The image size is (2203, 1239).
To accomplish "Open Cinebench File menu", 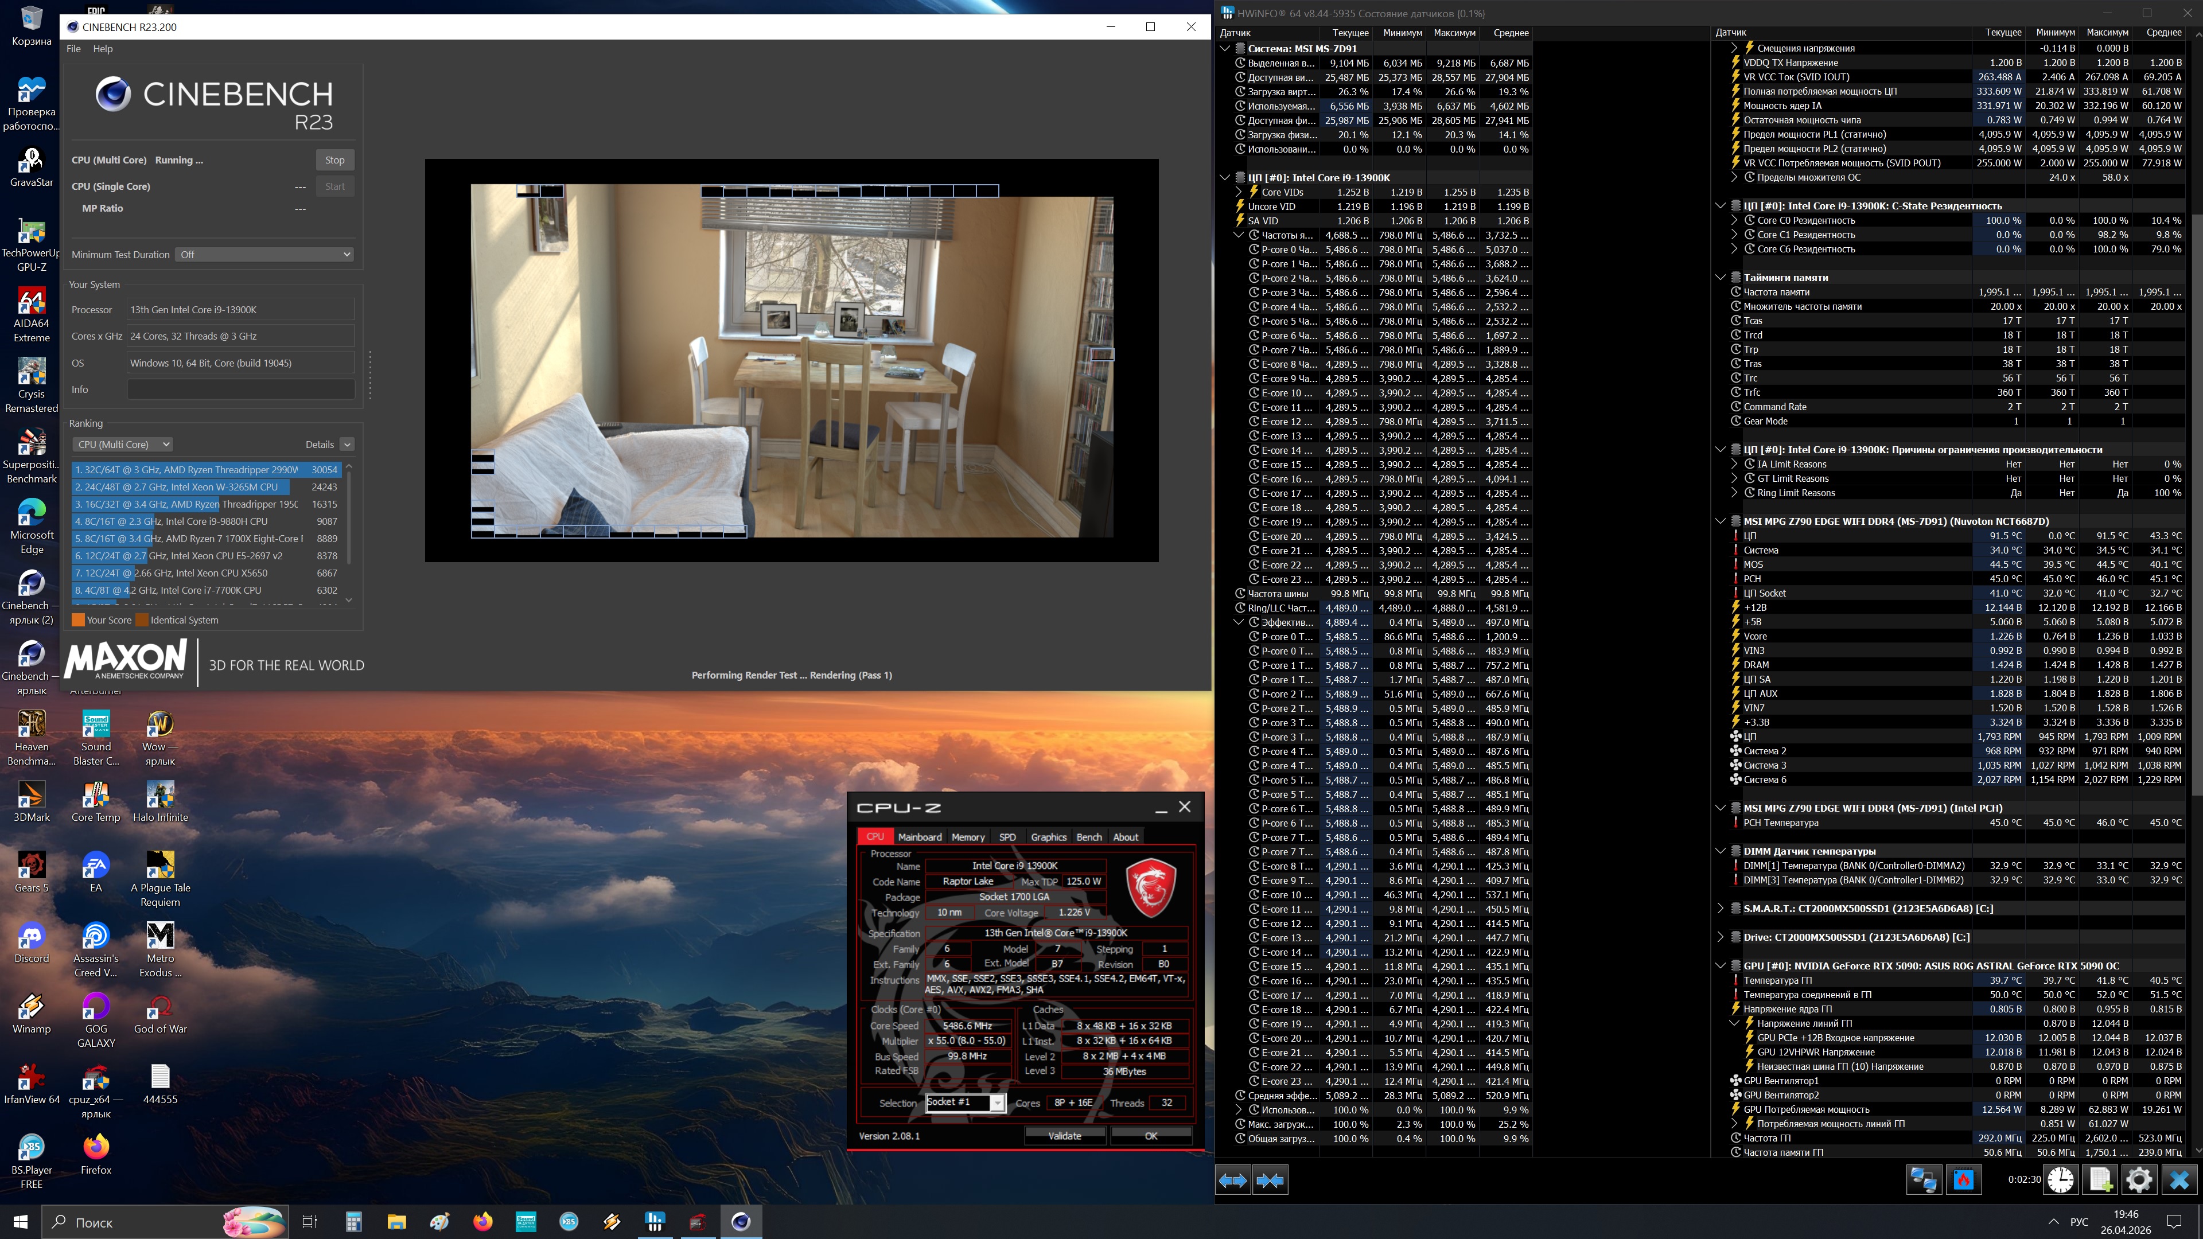I will (73, 49).
